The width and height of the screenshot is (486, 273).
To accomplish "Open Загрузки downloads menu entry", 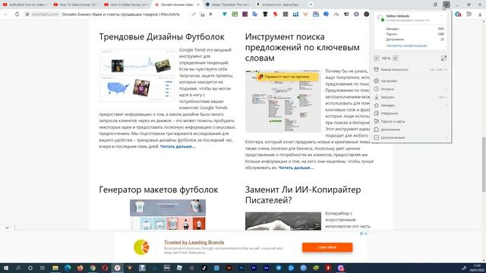I will [x=411, y=97].
